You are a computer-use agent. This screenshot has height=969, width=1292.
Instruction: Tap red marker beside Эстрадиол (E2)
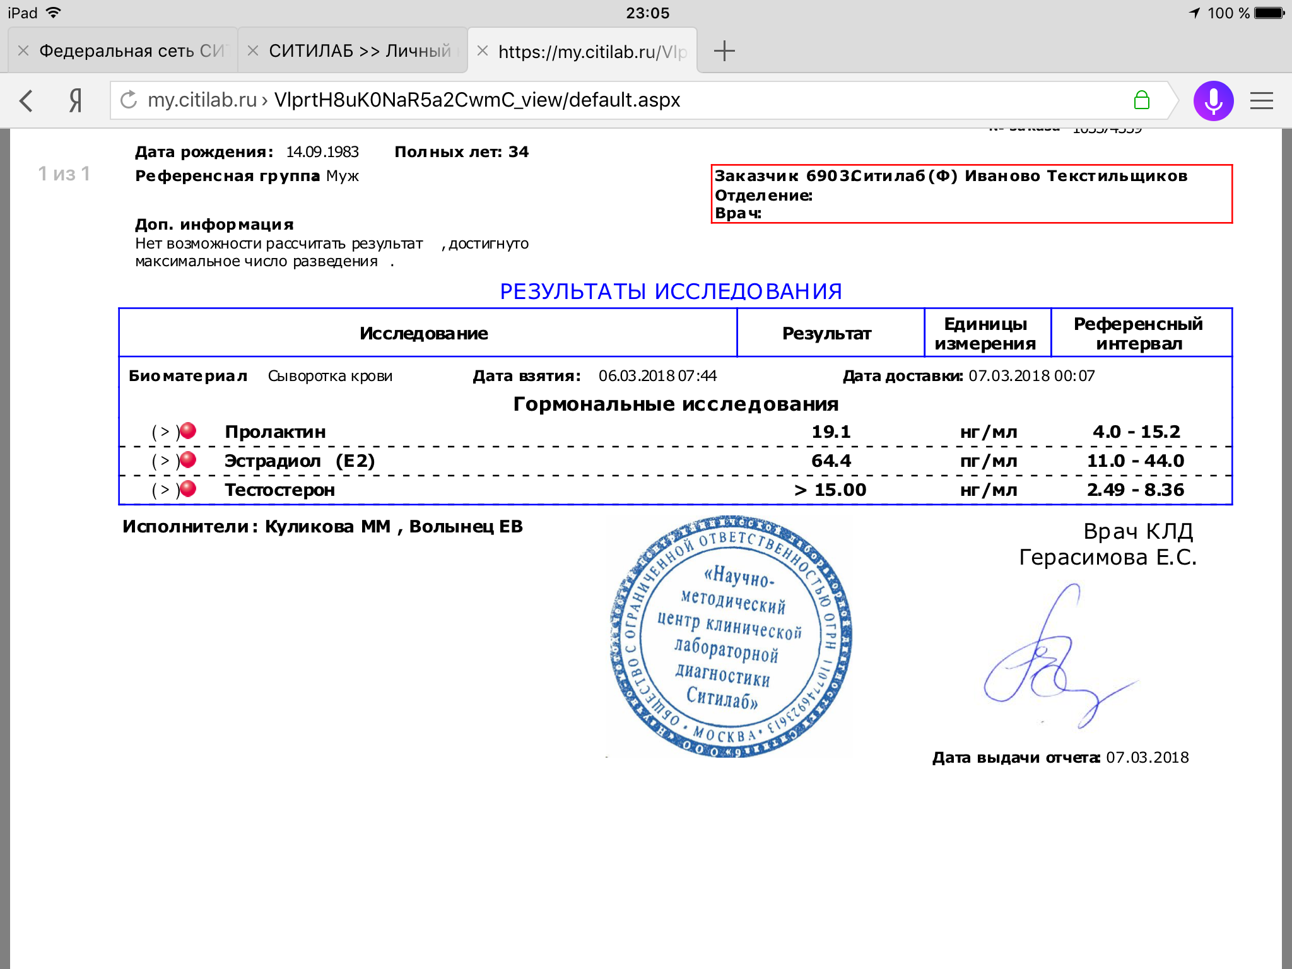coord(188,460)
